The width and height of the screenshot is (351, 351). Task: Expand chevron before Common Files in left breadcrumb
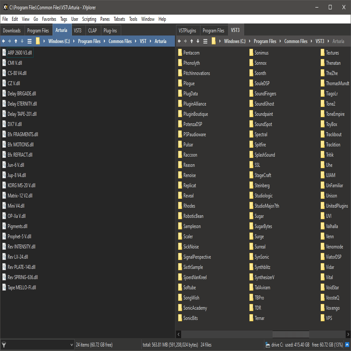point(104,41)
